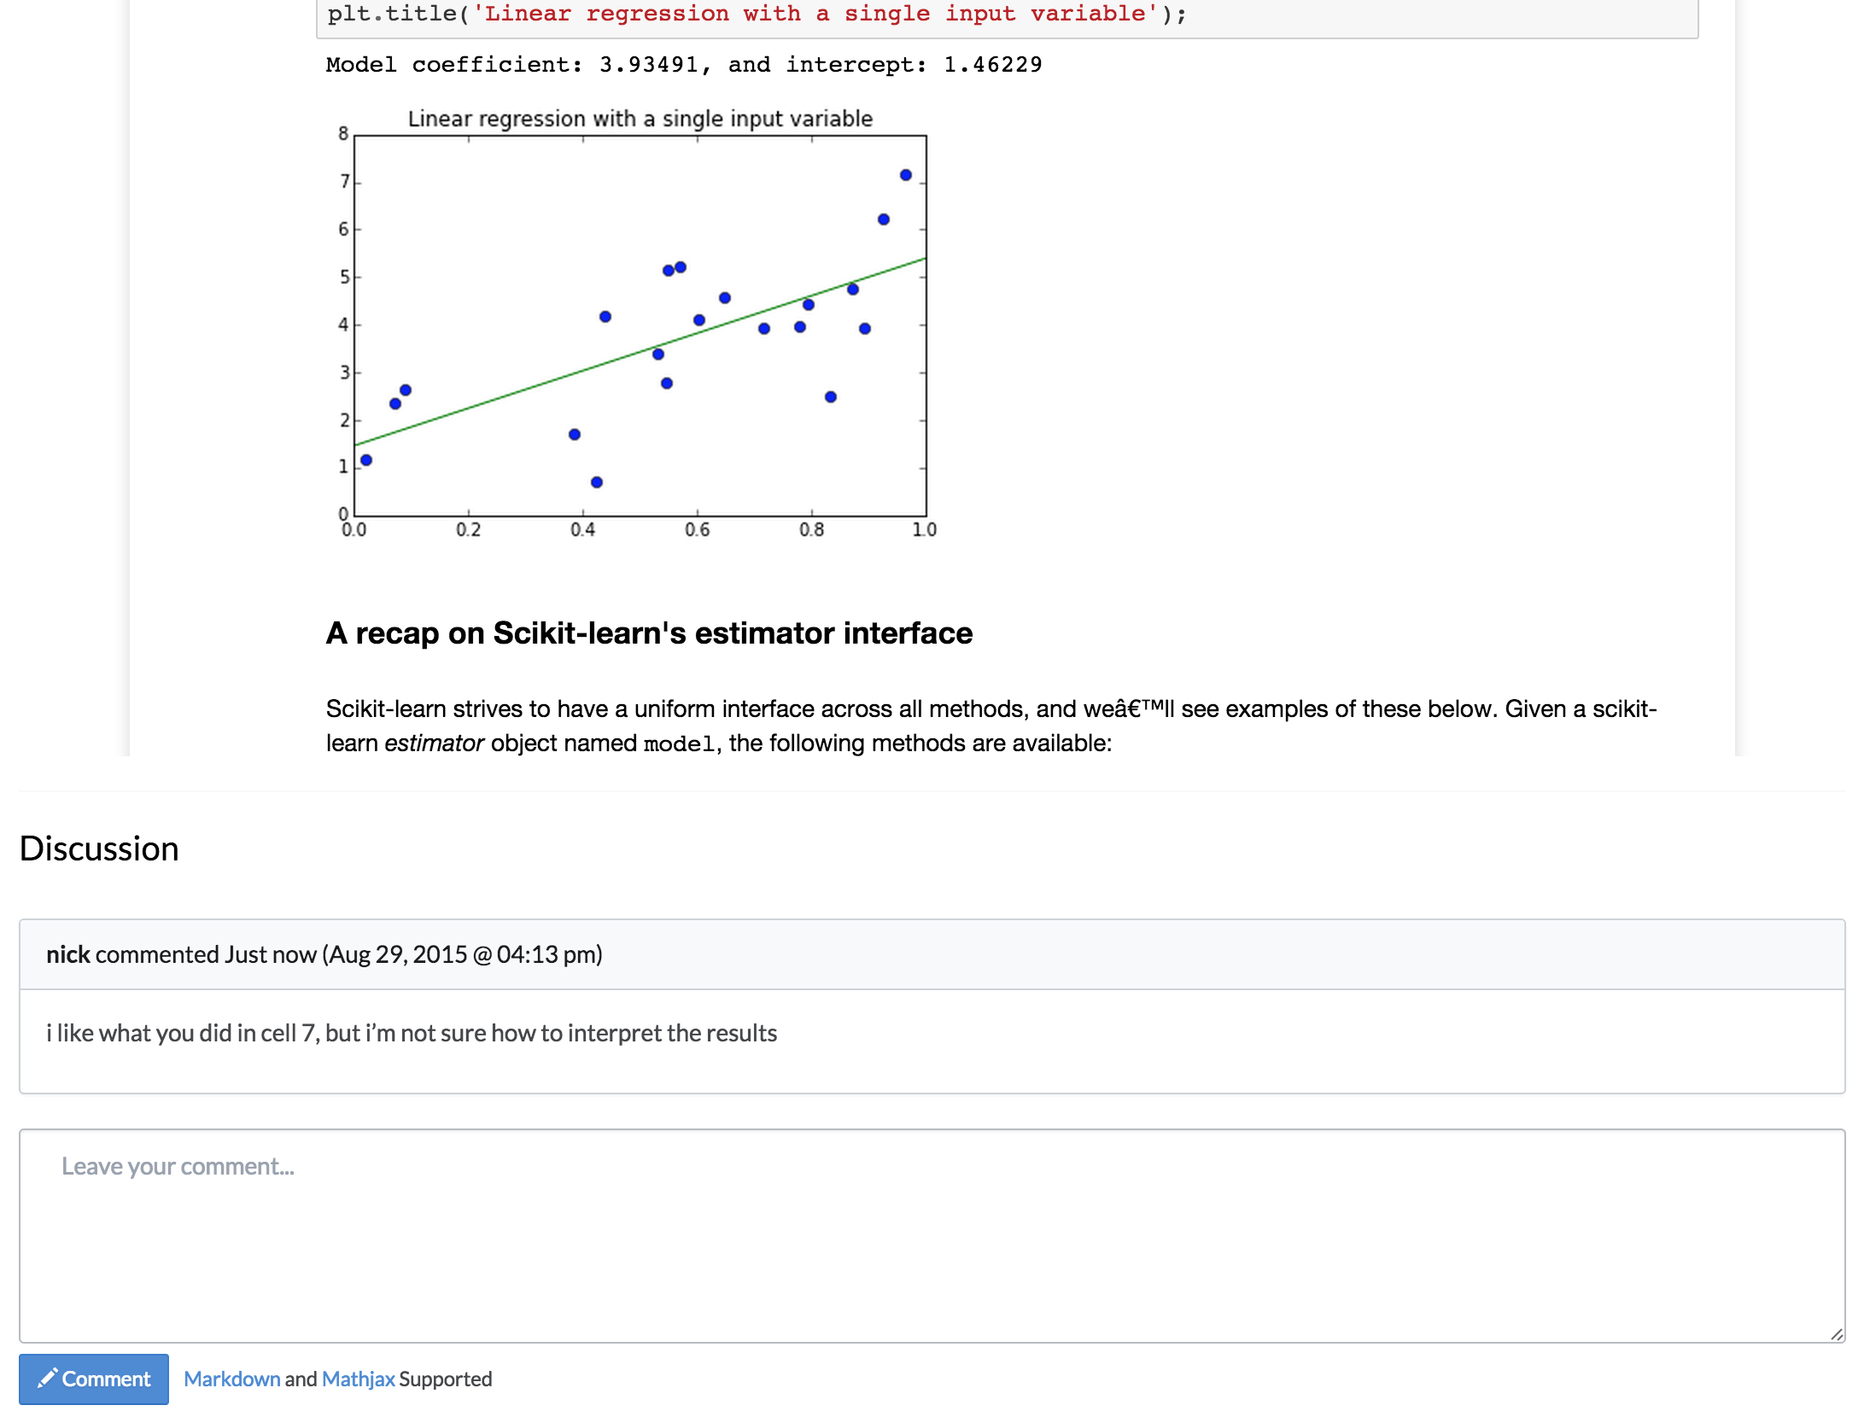Open the Markdown help link

coord(231,1379)
